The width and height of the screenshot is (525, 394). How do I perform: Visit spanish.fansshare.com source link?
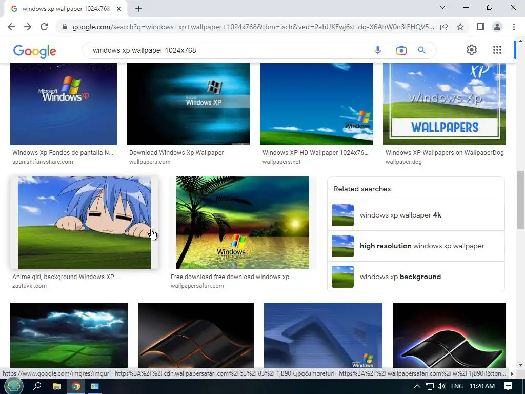click(43, 162)
